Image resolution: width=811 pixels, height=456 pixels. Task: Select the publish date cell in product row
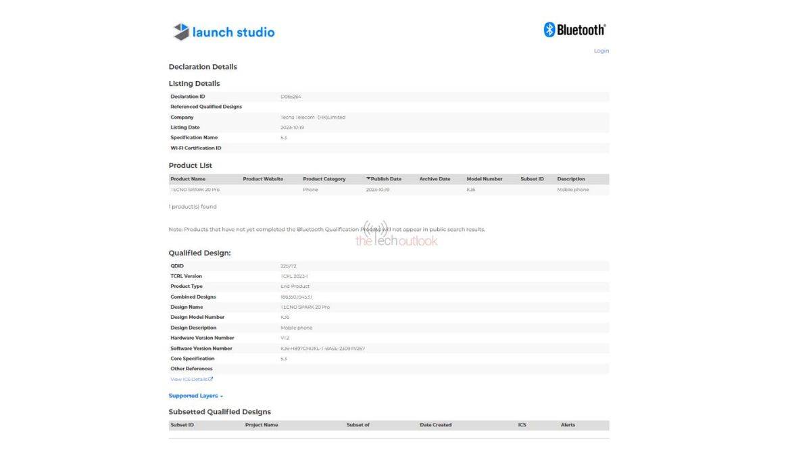(378, 190)
